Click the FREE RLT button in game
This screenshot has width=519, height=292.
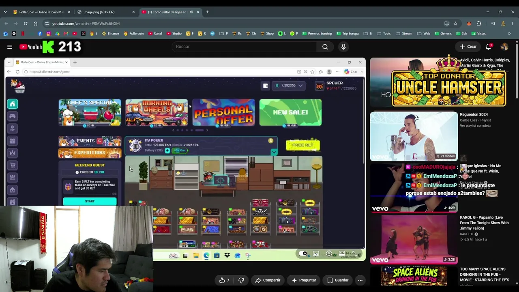(x=303, y=145)
